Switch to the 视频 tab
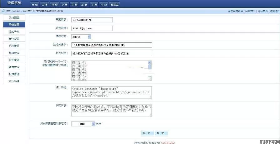 point(54,5)
